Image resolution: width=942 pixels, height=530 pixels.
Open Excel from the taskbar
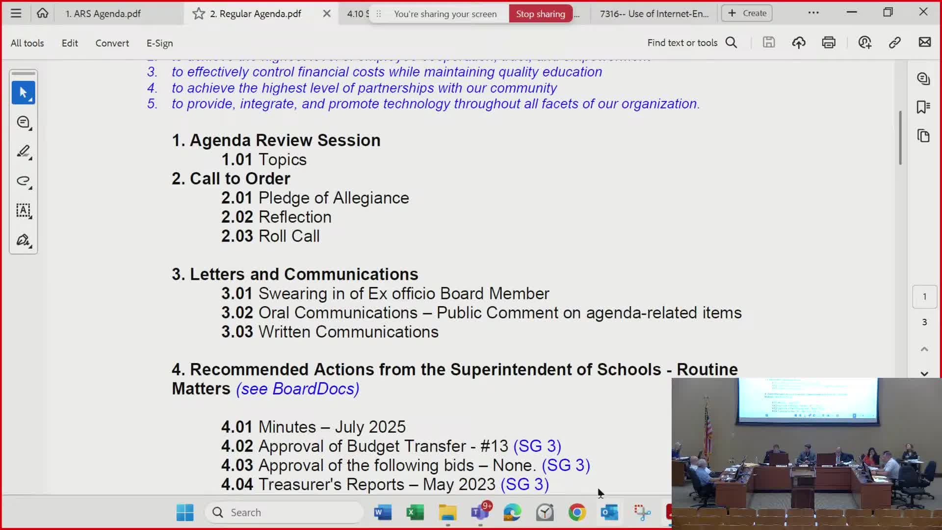point(415,512)
